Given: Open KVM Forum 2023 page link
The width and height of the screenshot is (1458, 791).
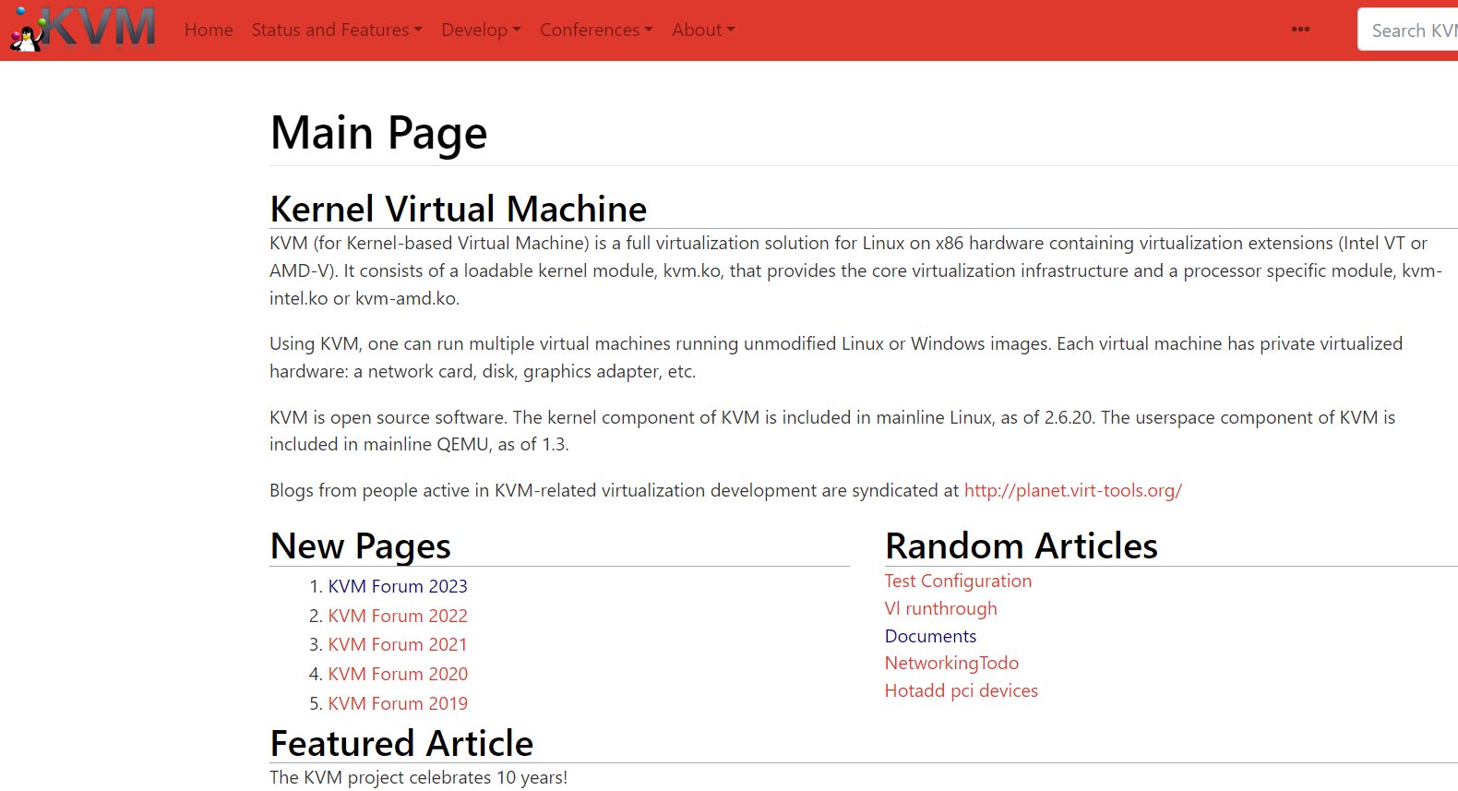Looking at the screenshot, I should (398, 586).
